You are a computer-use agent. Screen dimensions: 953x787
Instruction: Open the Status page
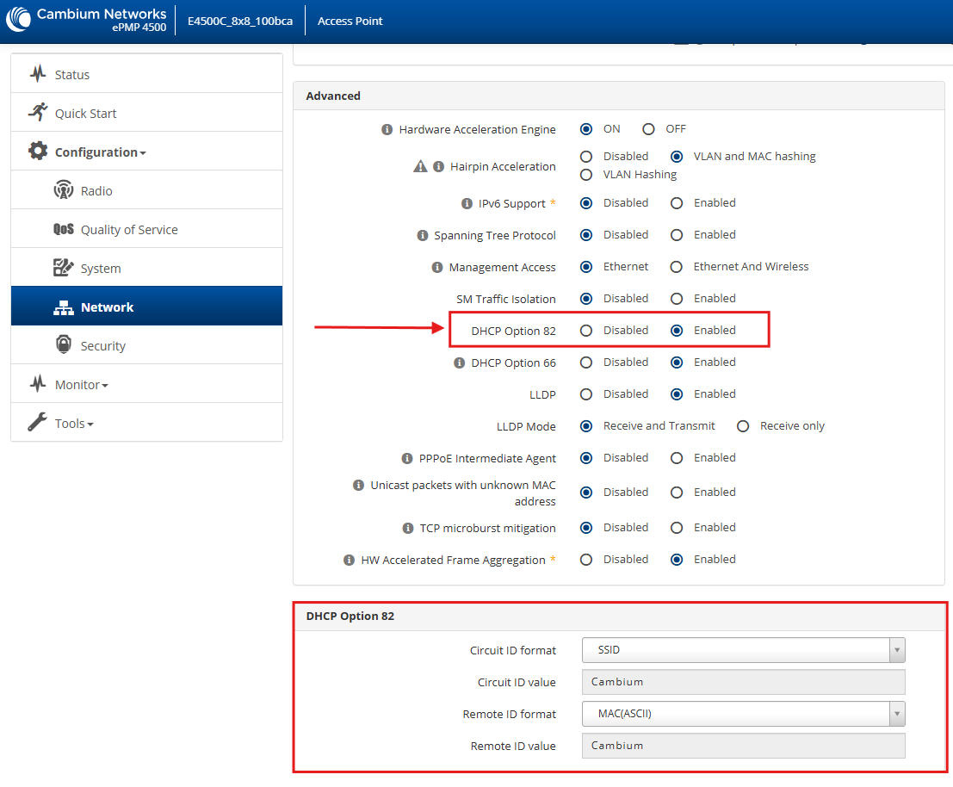tap(146, 74)
